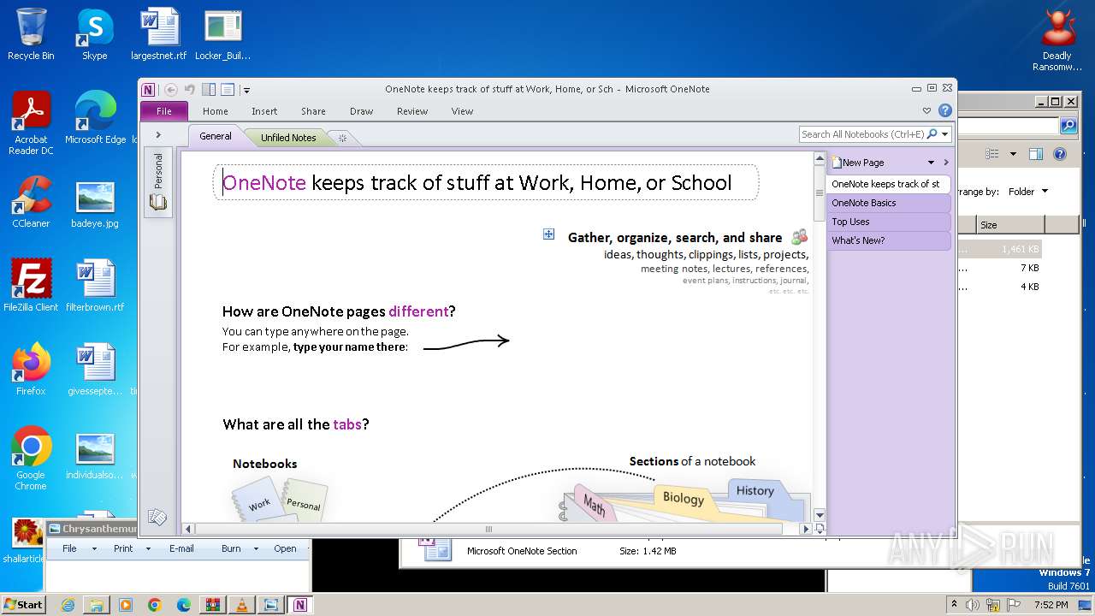Screen dimensions: 1095x616
Task: Click the Dock to Desktop icon
Action: [209, 89]
